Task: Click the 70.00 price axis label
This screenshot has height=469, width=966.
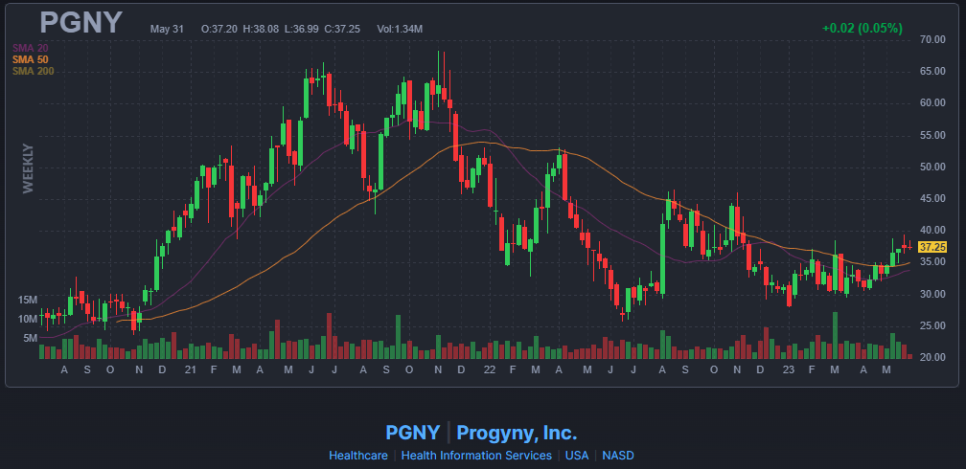Action: pos(931,39)
